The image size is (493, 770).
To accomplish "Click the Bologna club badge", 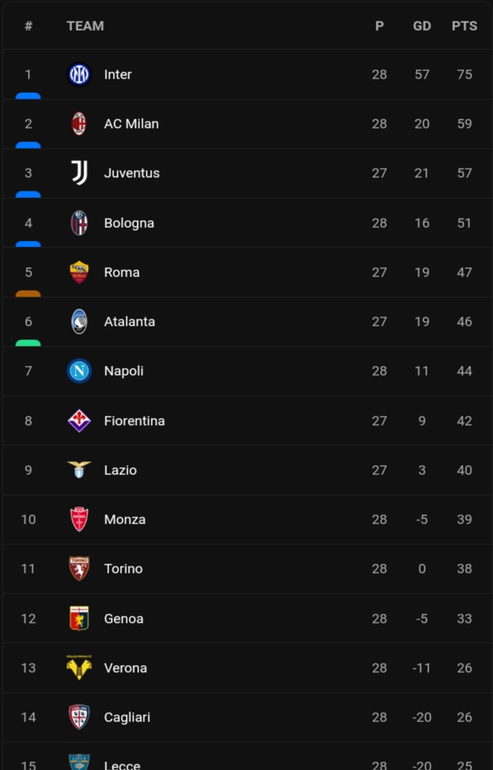I will pos(79,223).
